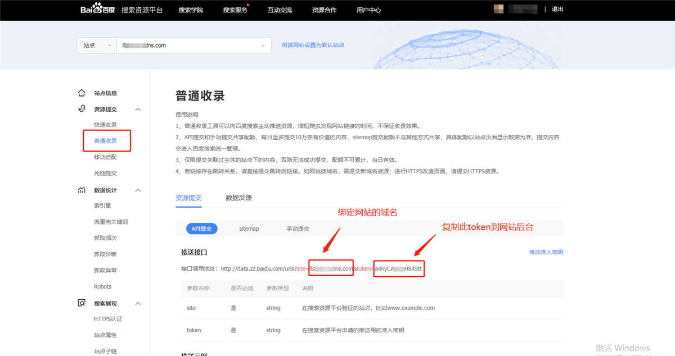Screen dimensions: 675x356
Task: Collapse the 搜索展现 section chevron
Action: coord(138,304)
